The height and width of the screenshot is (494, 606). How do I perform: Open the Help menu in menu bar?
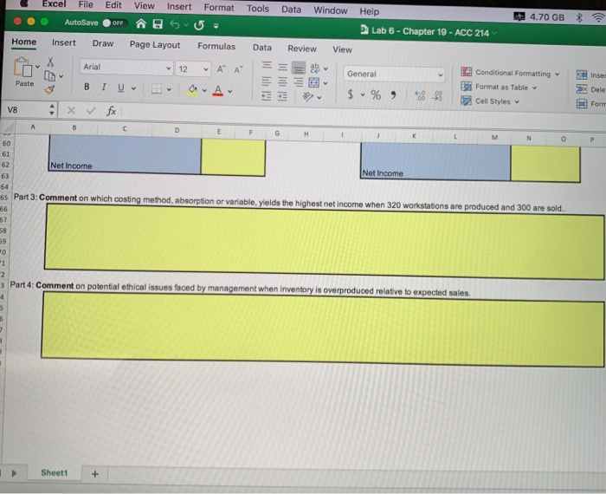(x=370, y=11)
